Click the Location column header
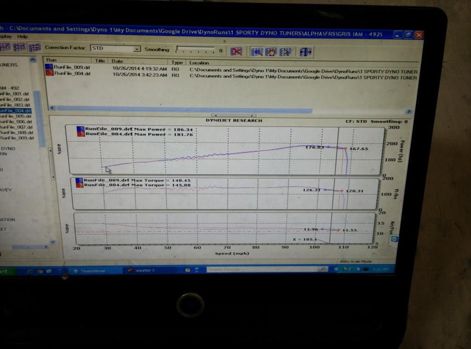Image resolution: width=471 pixels, height=349 pixels. coord(199,63)
